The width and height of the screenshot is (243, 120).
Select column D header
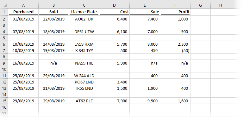[114, 5]
